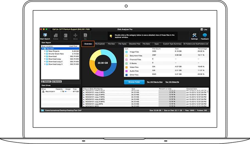Click the lightbulb tip icon
Screen dimensions: 250x144
pos(111,36)
